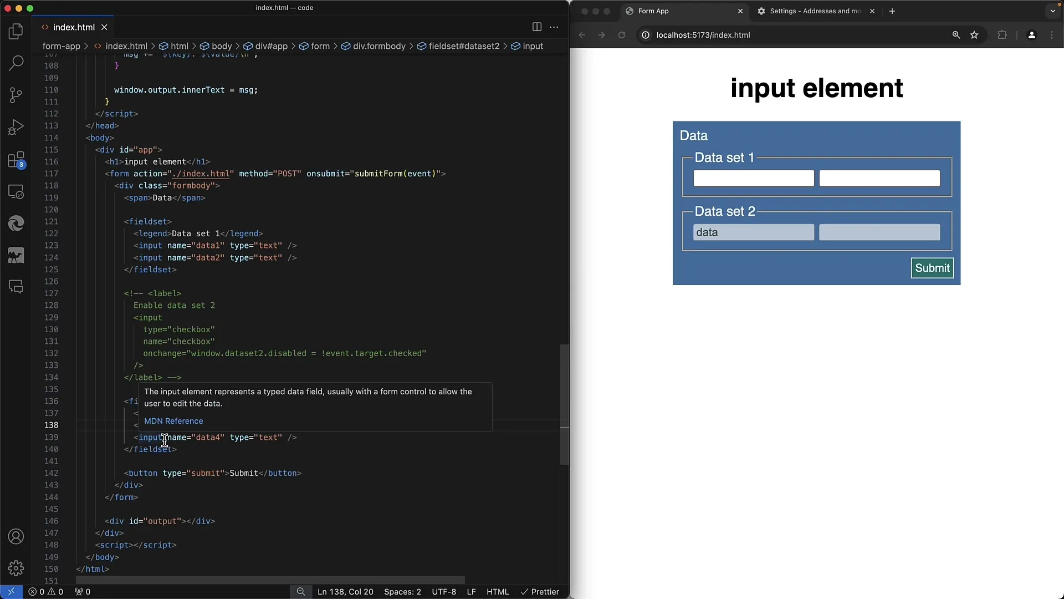Open the Remote Explorer view
The width and height of the screenshot is (1064, 599).
tap(16, 192)
